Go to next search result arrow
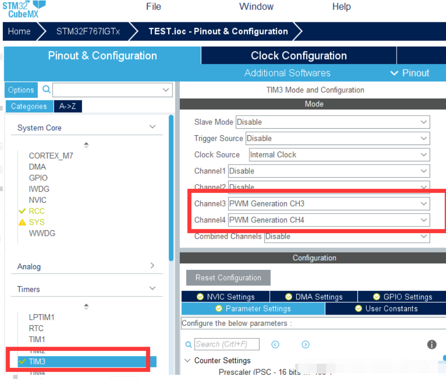The image size is (446, 379). [x=305, y=345]
